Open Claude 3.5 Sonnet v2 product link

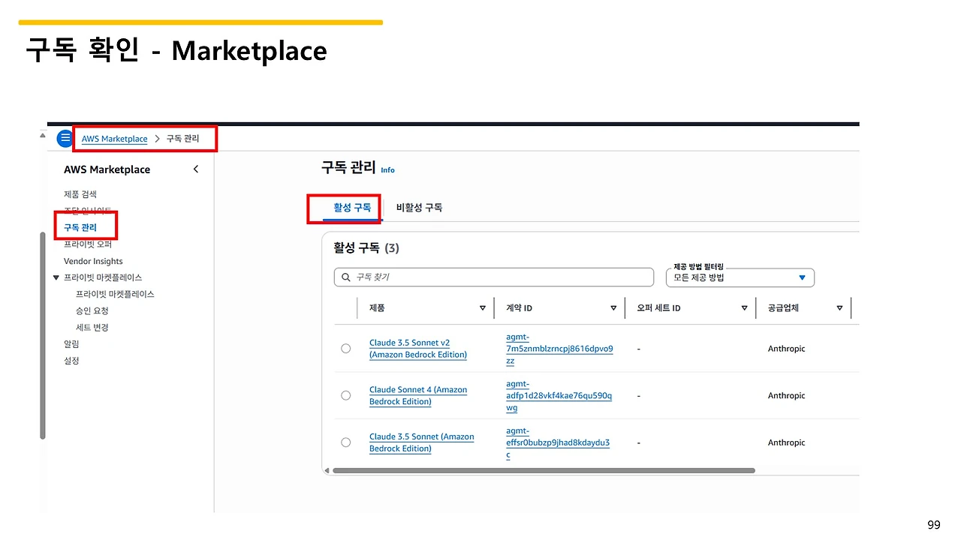coord(418,349)
